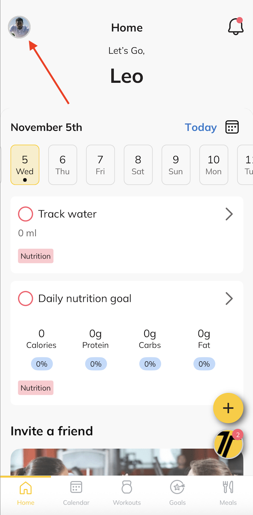Tap the yellow plus add button
The width and height of the screenshot is (253, 515).
(x=228, y=408)
